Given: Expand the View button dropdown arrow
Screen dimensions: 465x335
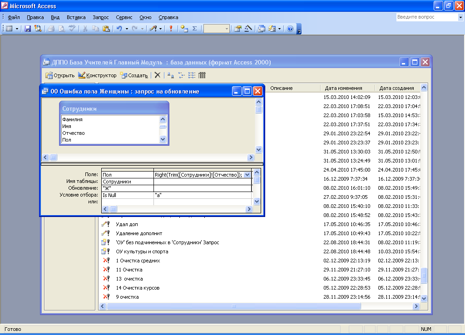Looking at the screenshot, I should pos(17,29).
